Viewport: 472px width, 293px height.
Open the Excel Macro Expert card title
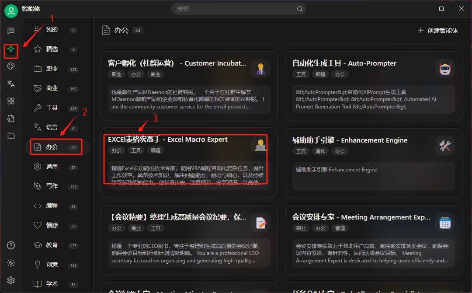pos(168,140)
